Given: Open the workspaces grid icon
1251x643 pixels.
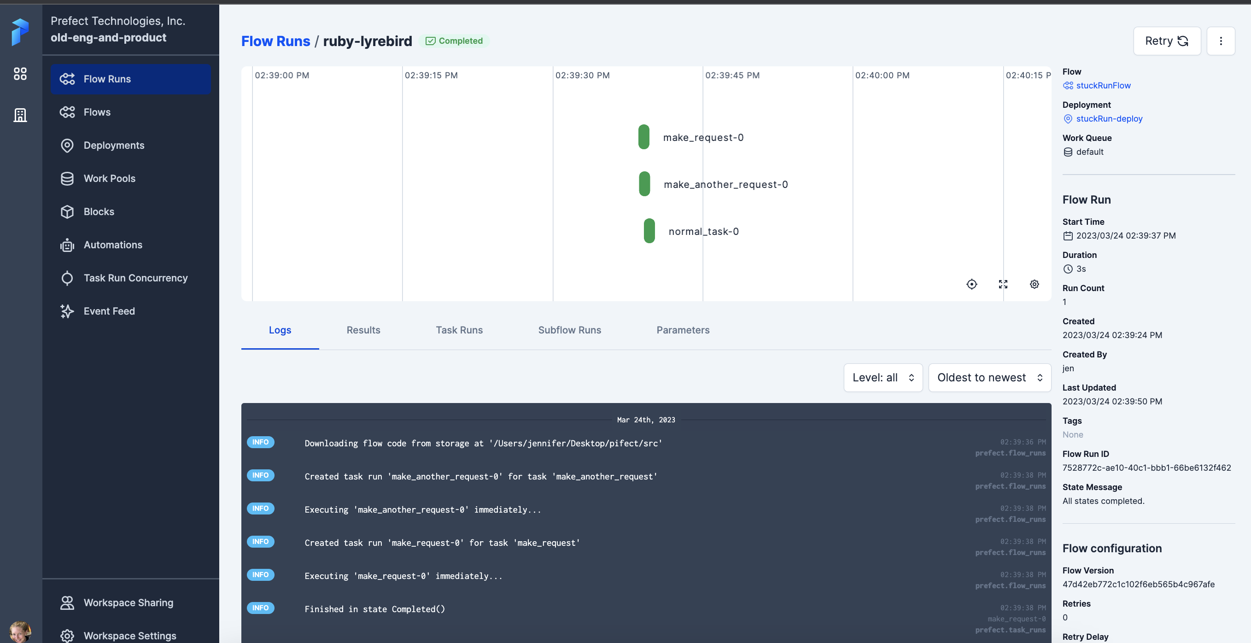Looking at the screenshot, I should click(x=20, y=74).
